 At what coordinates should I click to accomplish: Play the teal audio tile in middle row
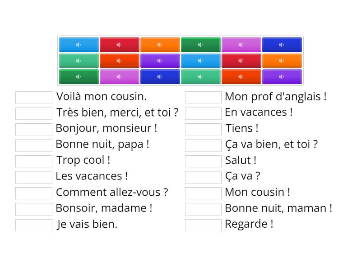coord(79,61)
